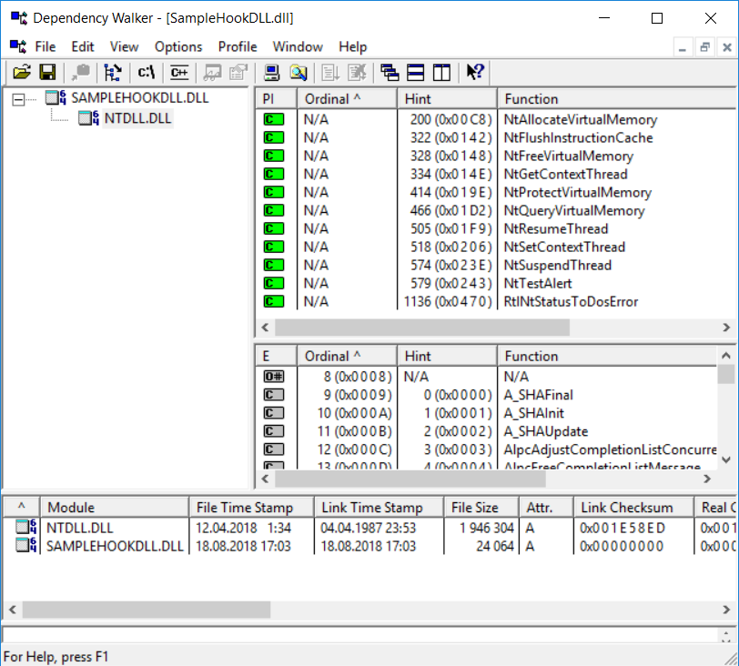Sort imports list by Hint column header
The image size is (739, 666).
[447, 99]
